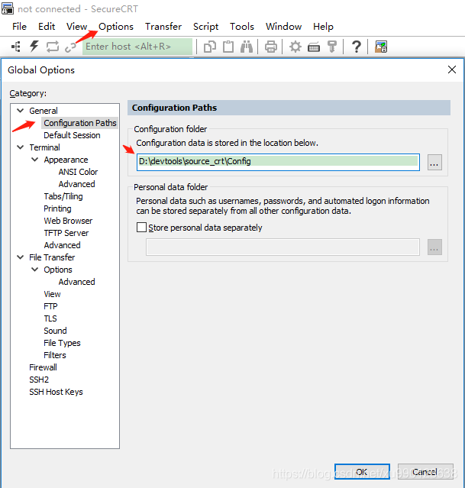Select Printing in category tree
Viewport: 465px width, 488px height.
tap(57, 208)
